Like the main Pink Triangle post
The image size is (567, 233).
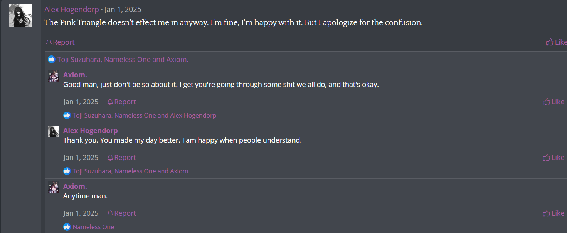tap(556, 42)
